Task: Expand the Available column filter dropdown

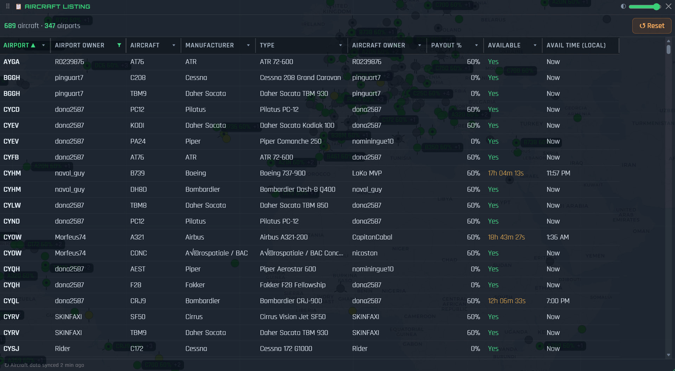Action: click(x=535, y=45)
